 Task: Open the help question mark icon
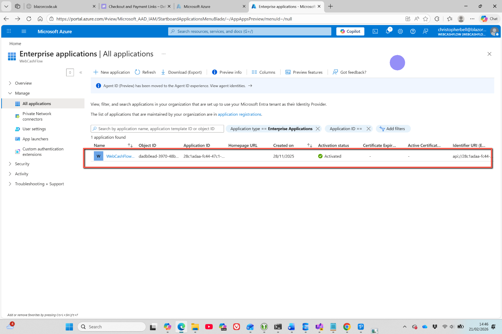[x=413, y=31]
